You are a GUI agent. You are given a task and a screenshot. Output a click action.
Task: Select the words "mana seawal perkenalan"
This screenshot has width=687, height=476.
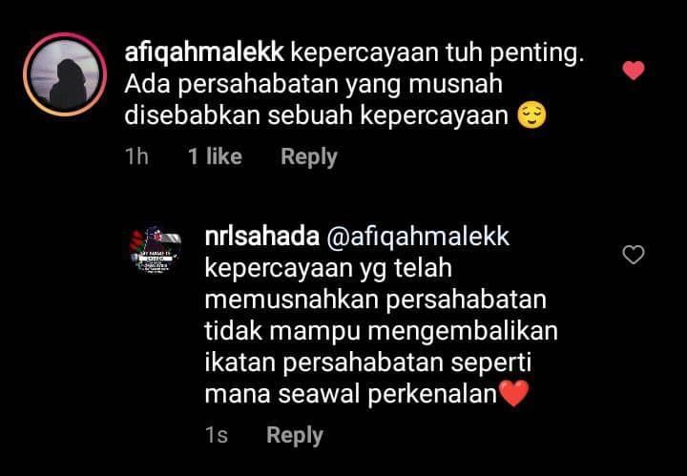pyautogui.click(x=351, y=394)
